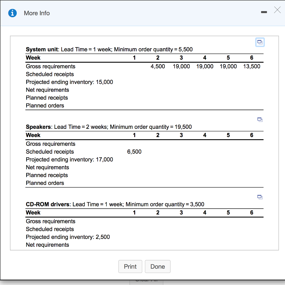Click Projected ending inventory: 17,000 row label
This screenshot has width=285, height=285.
(x=69, y=160)
